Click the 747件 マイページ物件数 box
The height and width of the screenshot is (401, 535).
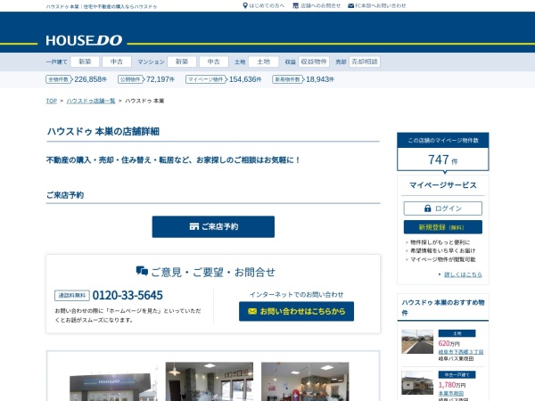[443, 151]
